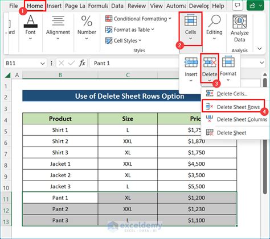The width and height of the screenshot is (270, 239).
Task: Switch to the View tab
Action: (x=156, y=6)
